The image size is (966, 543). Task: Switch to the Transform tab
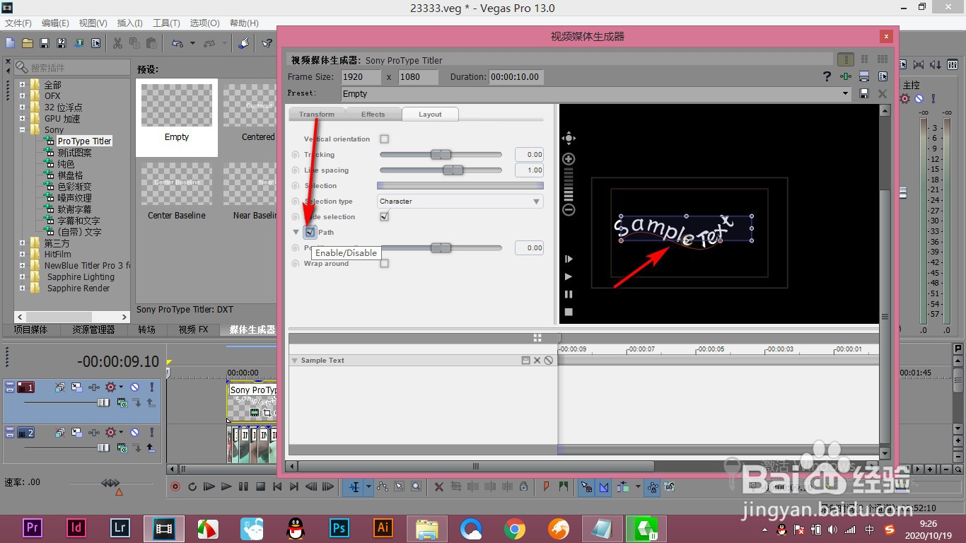tap(316, 114)
